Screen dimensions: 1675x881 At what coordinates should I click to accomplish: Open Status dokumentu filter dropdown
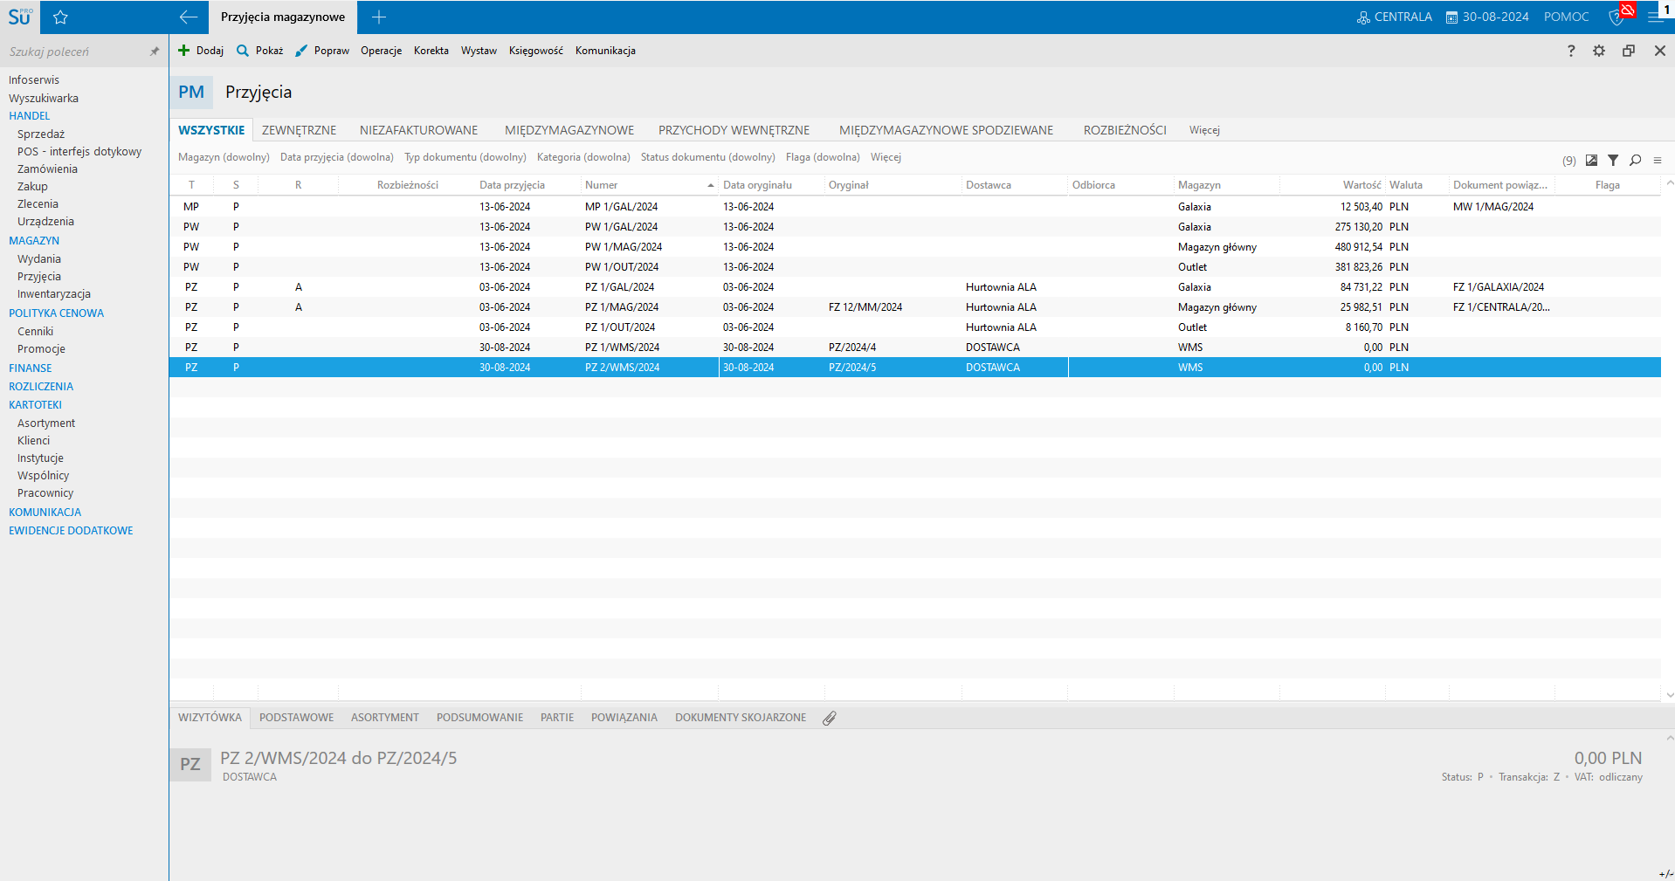(707, 157)
